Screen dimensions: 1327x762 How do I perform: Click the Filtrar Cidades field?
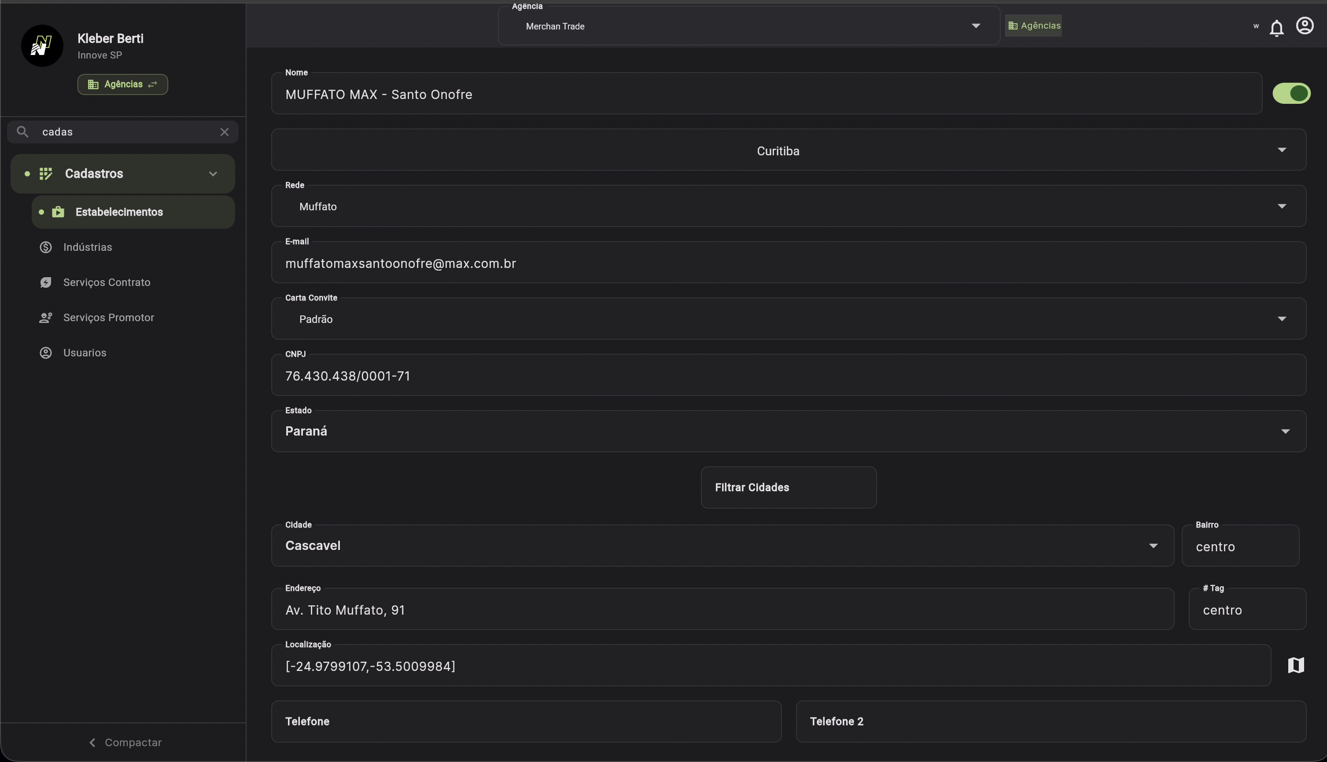click(x=788, y=487)
